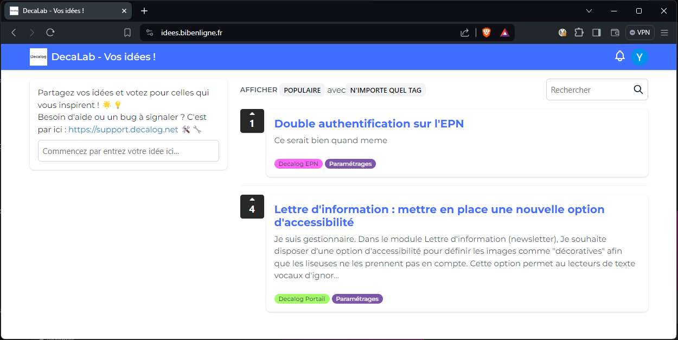The image size is (678, 340).
Task: Upvote the Lettre d'information idea
Action: click(x=252, y=207)
